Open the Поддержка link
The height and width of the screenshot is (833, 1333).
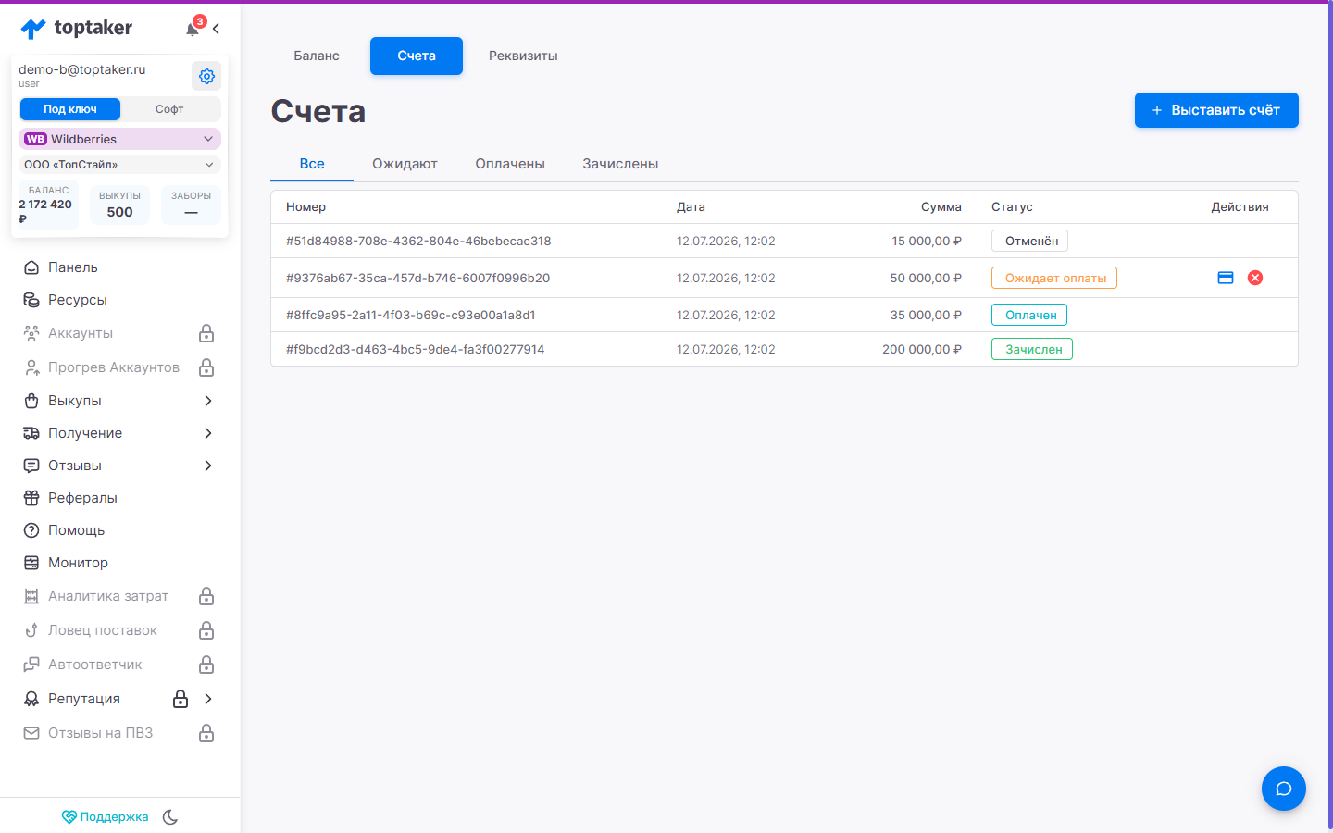coord(105,816)
